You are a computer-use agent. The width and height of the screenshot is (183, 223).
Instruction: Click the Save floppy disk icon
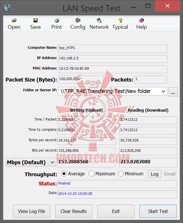(x=35, y=20)
